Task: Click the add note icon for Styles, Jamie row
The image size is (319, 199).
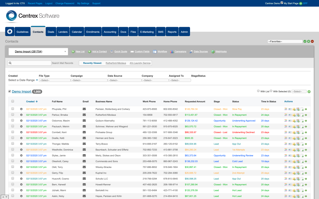Action: pyautogui.click(x=294, y=156)
